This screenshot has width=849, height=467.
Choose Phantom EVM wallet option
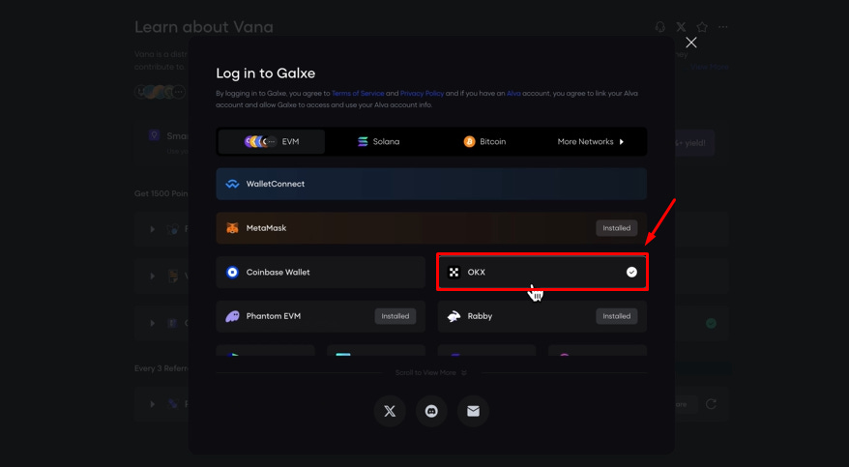point(320,316)
